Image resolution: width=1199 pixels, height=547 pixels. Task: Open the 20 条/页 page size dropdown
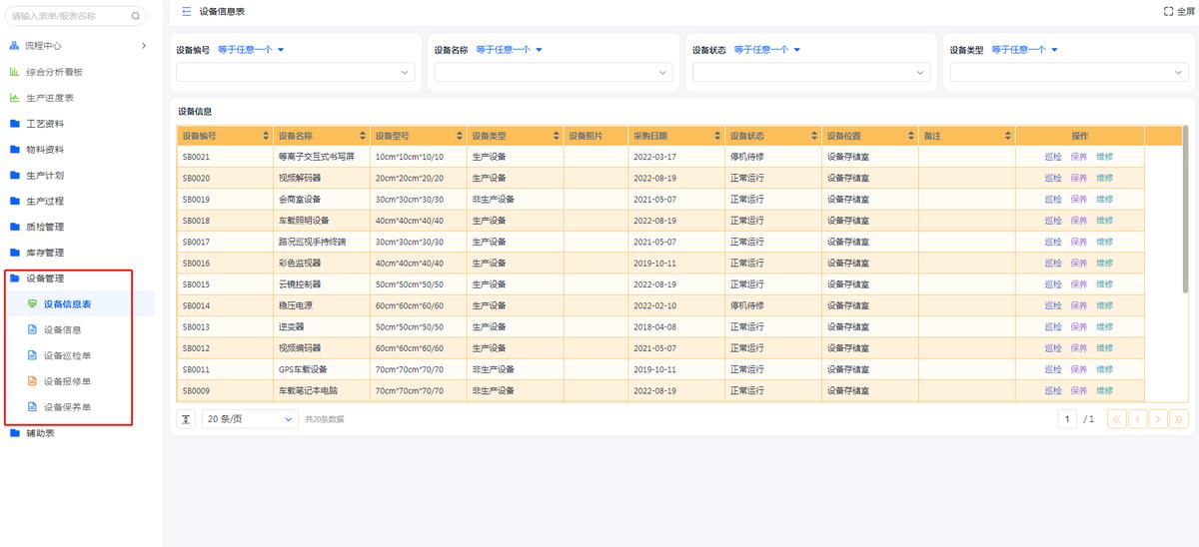point(250,419)
